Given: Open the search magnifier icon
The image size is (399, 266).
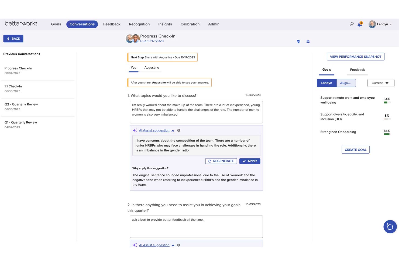Looking at the screenshot, I should click(x=352, y=24).
